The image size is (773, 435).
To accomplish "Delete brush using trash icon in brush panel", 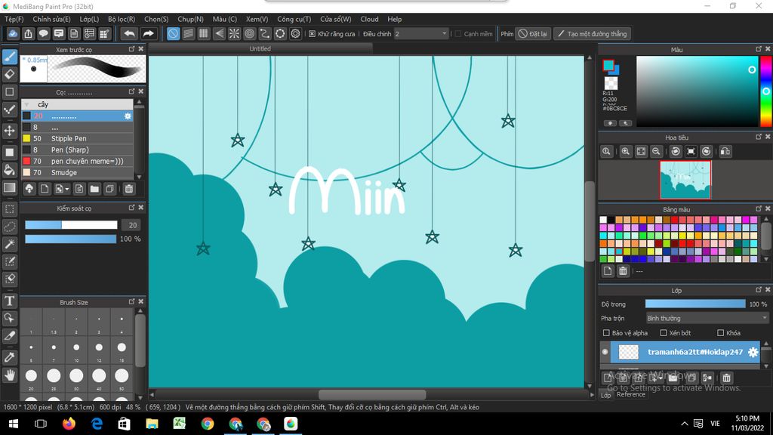I will (128, 189).
